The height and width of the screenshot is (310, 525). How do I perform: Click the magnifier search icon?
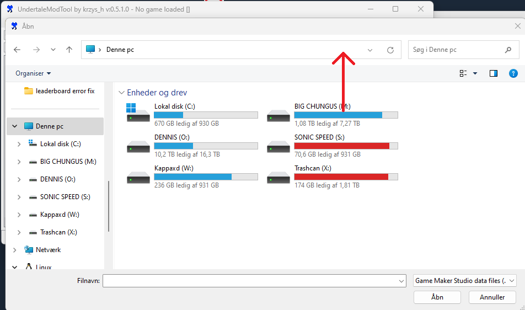pos(508,50)
